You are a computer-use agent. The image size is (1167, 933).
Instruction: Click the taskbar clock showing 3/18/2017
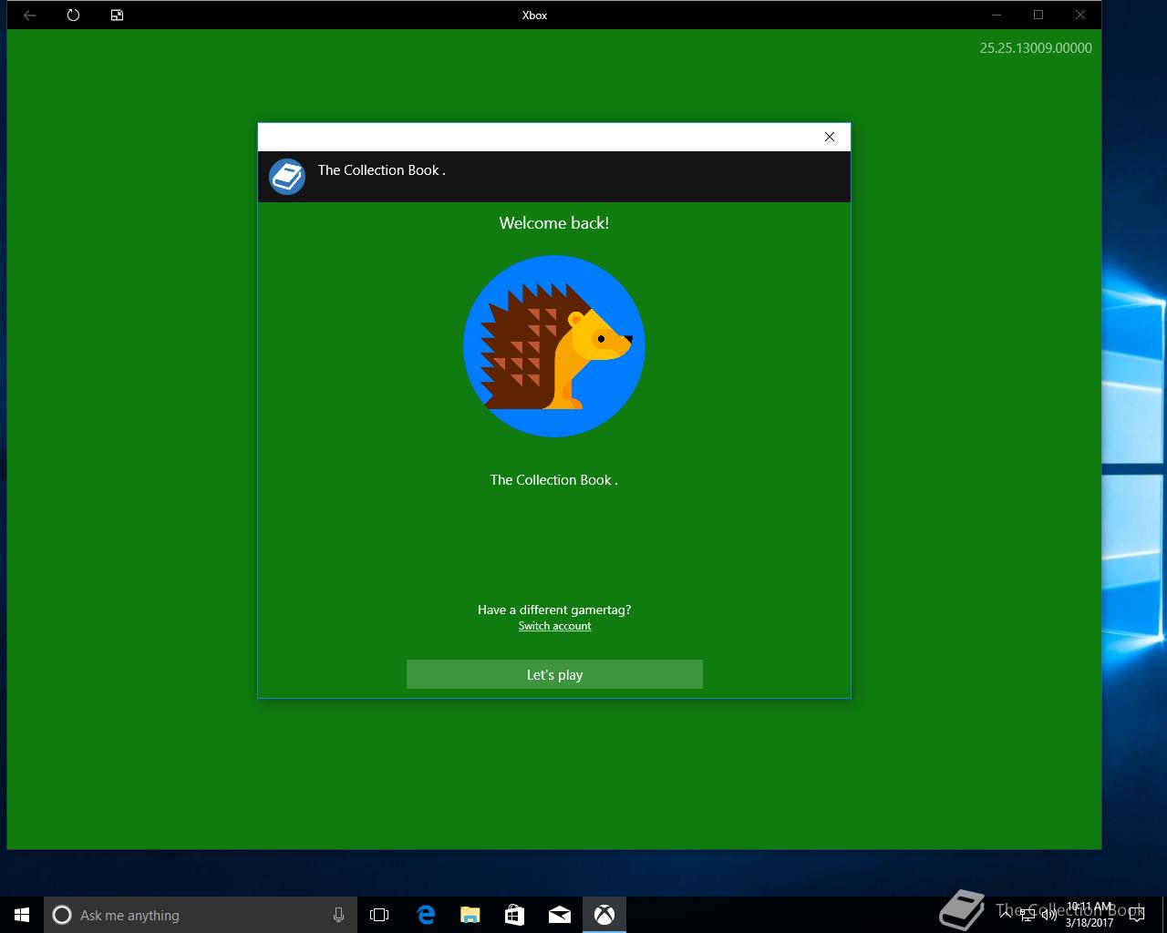click(x=1090, y=915)
